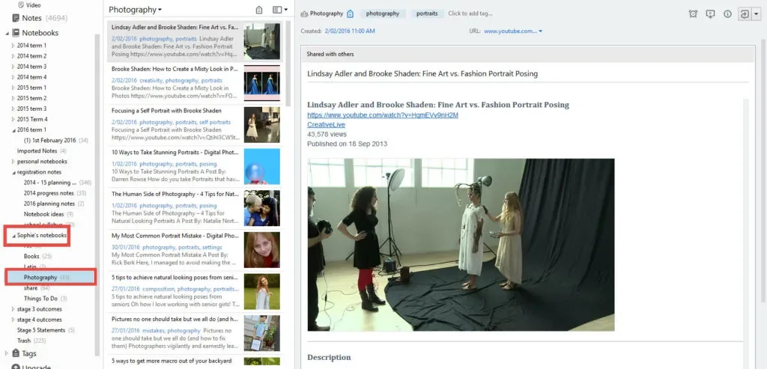Click the photography tag on note
This screenshot has width=767, height=369.
[x=383, y=13]
